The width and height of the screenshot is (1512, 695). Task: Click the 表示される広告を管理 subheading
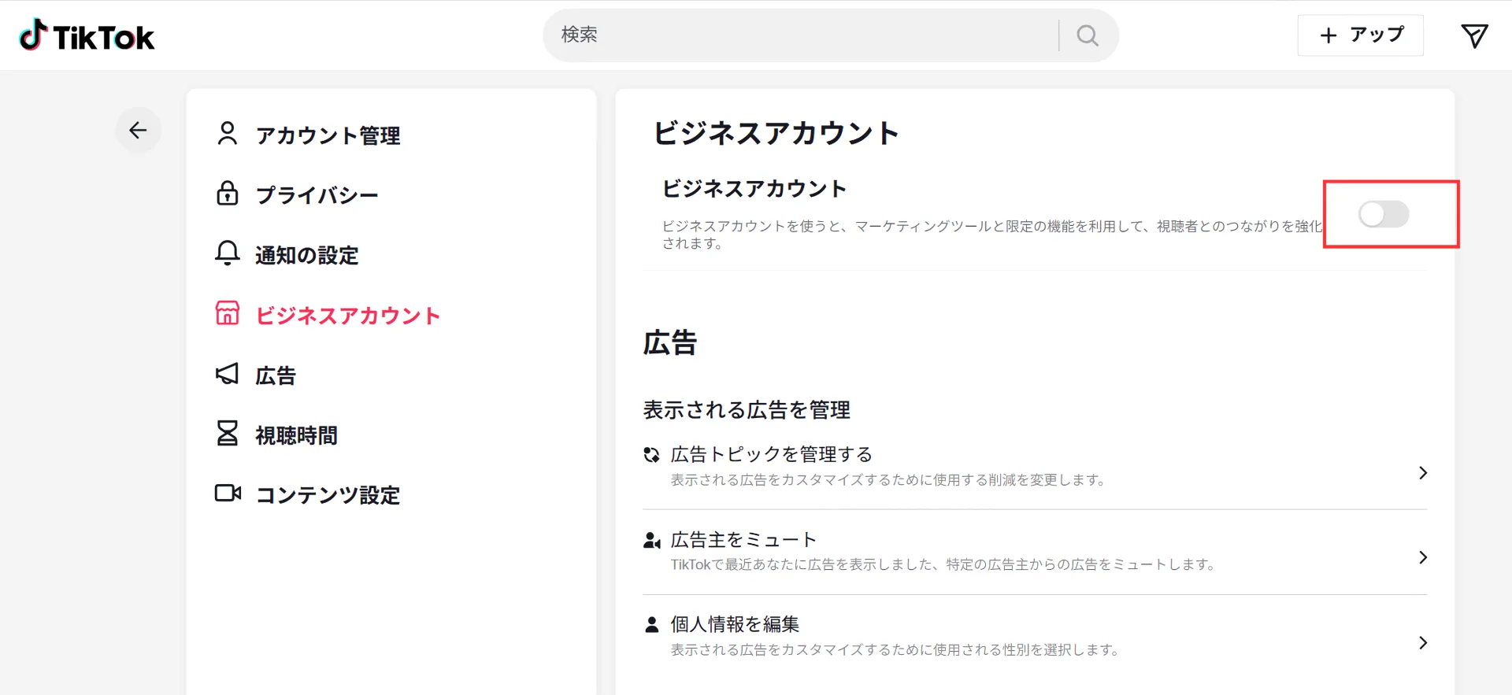(747, 410)
